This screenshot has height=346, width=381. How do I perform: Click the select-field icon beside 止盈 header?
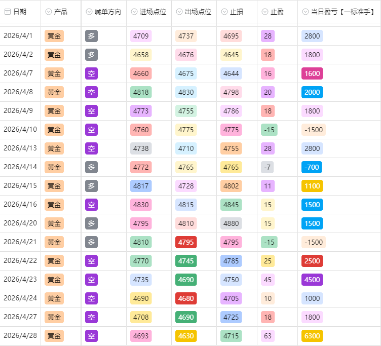pos(265,12)
